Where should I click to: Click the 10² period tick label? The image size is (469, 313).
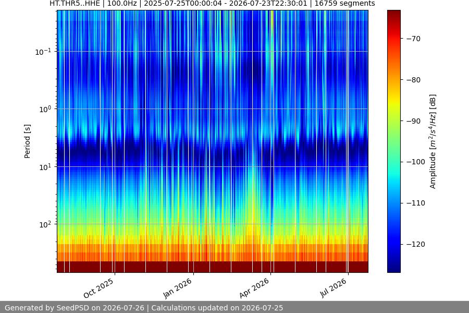pyautogui.click(x=45, y=225)
